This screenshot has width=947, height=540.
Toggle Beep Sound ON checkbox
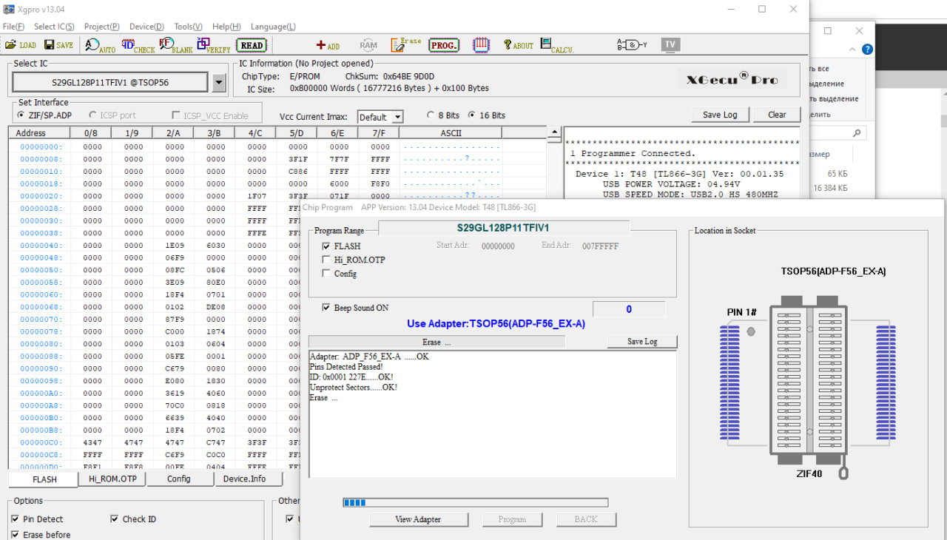326,308
